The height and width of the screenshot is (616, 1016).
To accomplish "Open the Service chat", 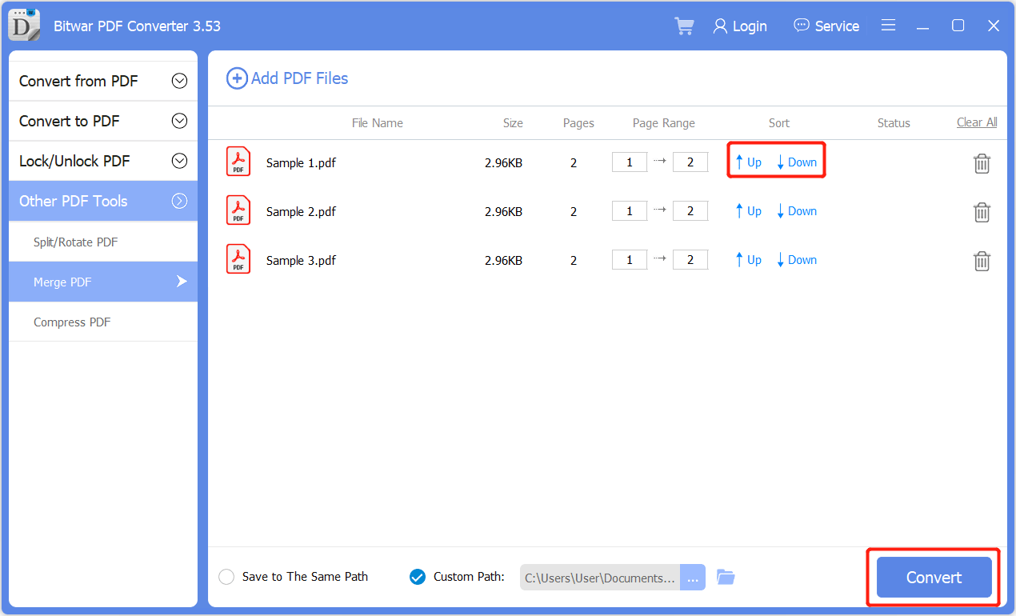I will [x=826, y=26].
